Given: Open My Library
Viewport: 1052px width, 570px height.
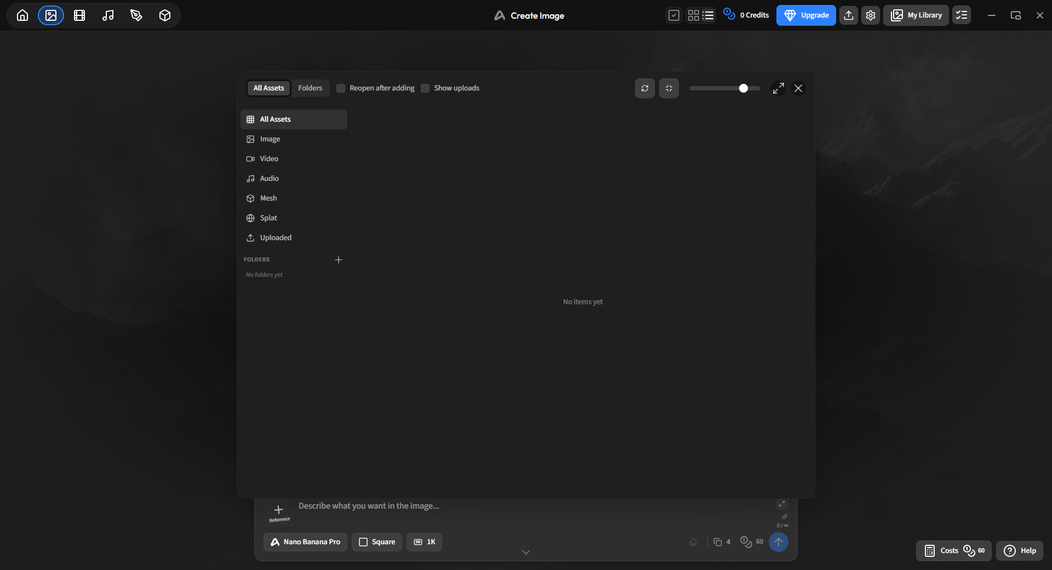Looking at the screenshot, I should [916, 15].
